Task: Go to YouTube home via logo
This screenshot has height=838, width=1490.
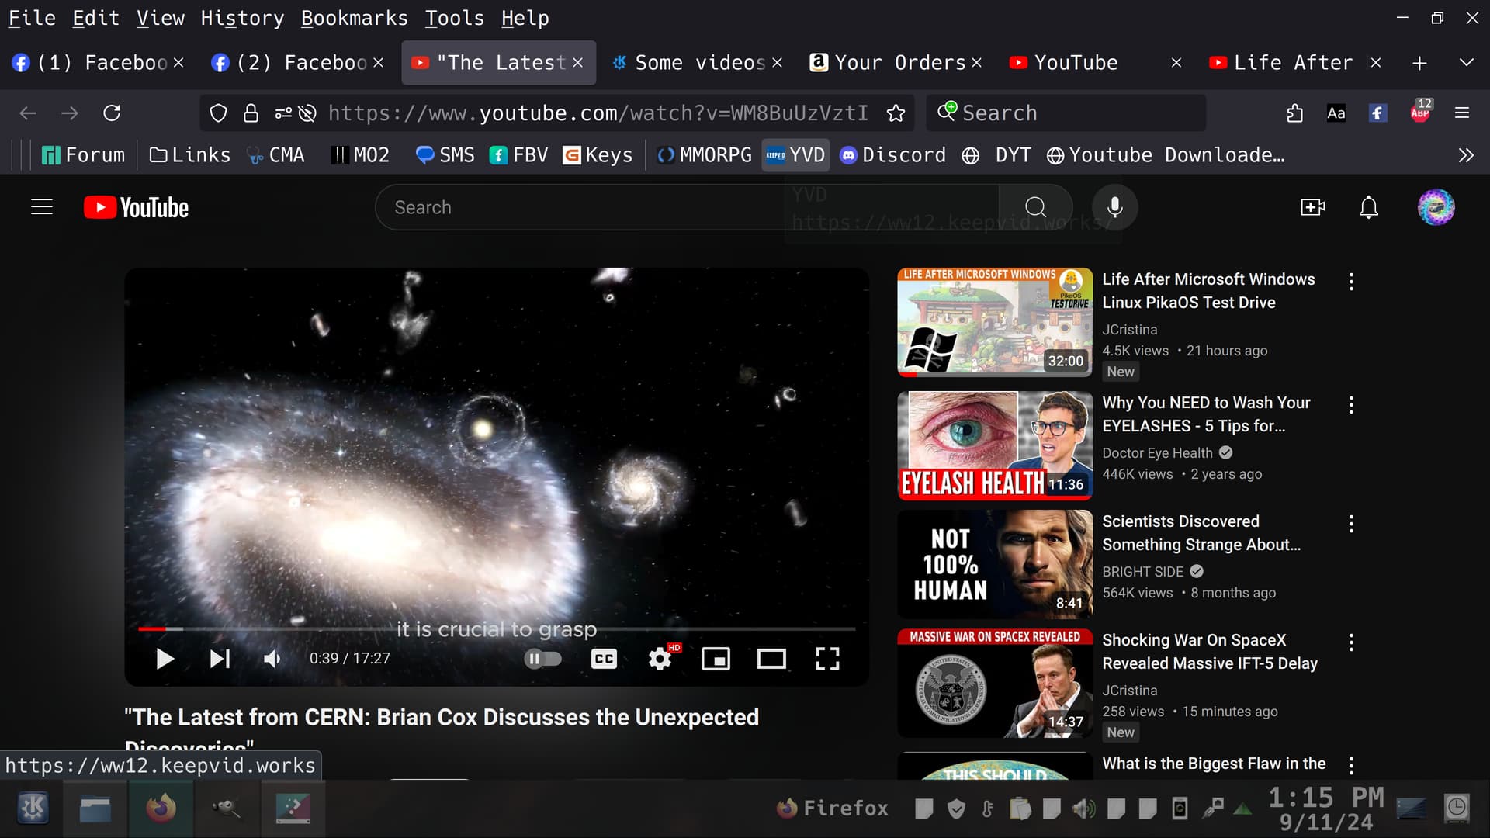Action: 137,207
